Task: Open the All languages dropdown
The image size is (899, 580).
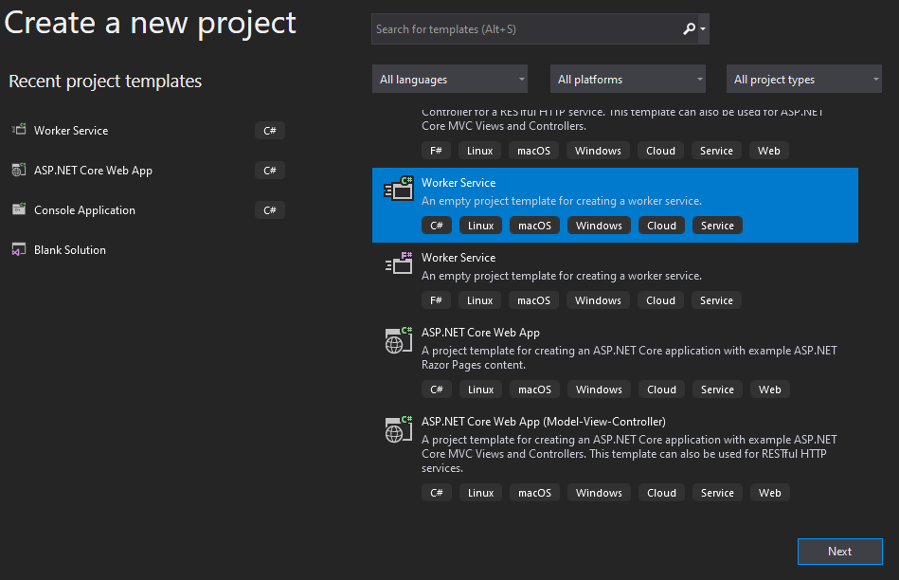Action: pyautogui.click(x=449, y=79)
